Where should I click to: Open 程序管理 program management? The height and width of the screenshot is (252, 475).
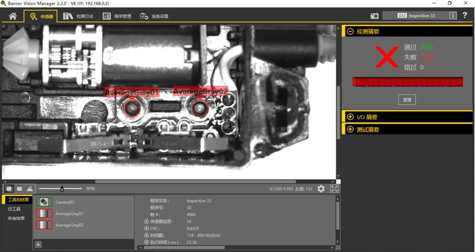coord(117,16)
